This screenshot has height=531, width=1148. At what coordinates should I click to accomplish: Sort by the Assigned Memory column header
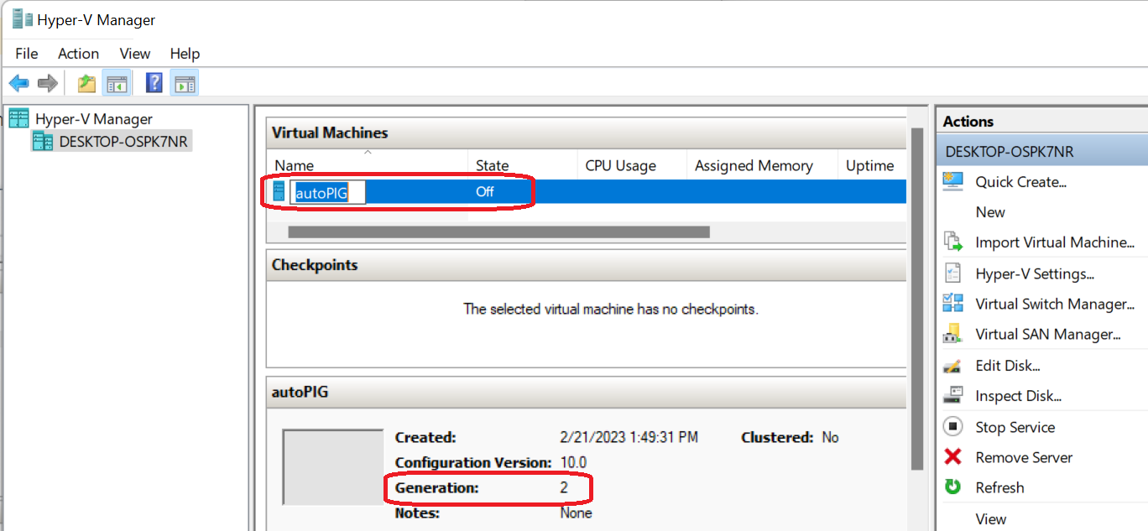[761, 165]
